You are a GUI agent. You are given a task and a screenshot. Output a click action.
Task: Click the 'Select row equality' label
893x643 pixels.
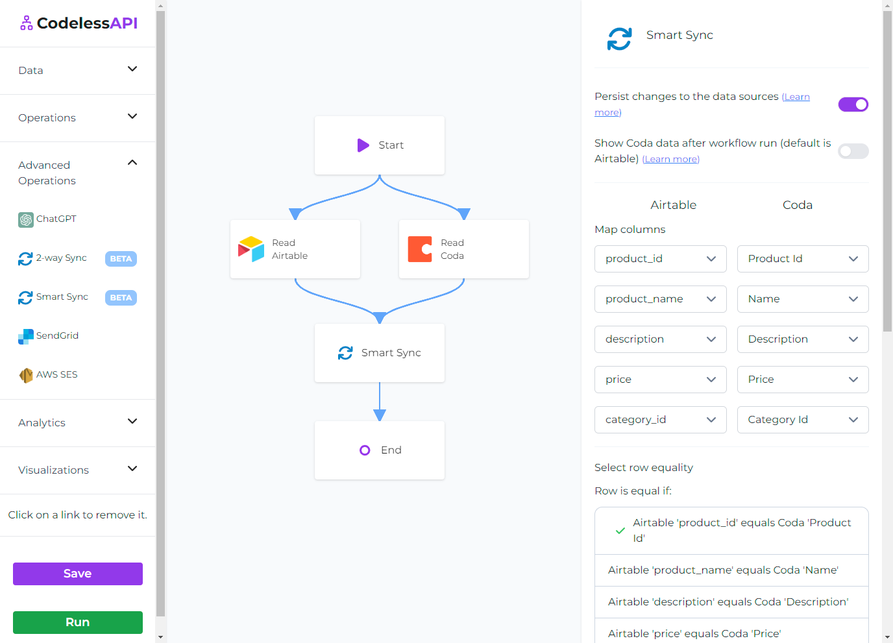pos(644,468)
